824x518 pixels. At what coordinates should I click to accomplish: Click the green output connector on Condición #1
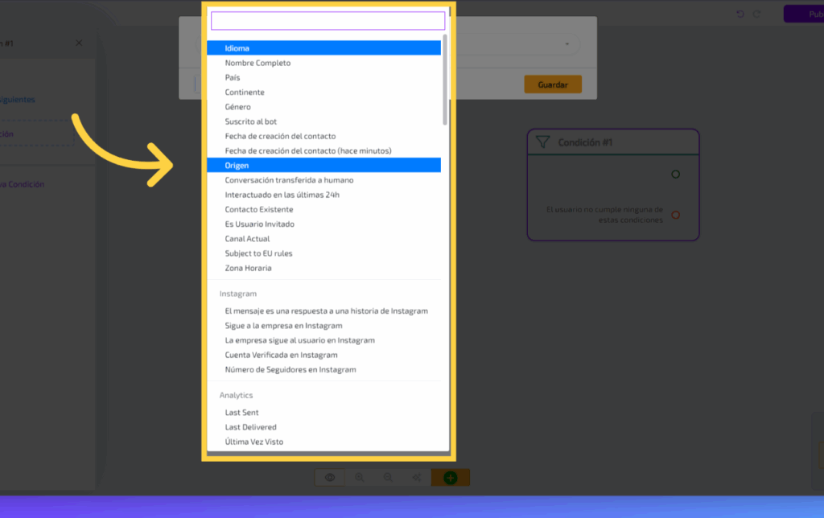tap(675, 174)
